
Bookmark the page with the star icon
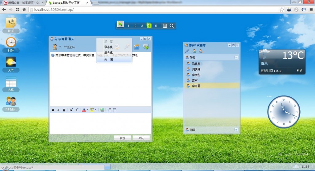(282, 10)
